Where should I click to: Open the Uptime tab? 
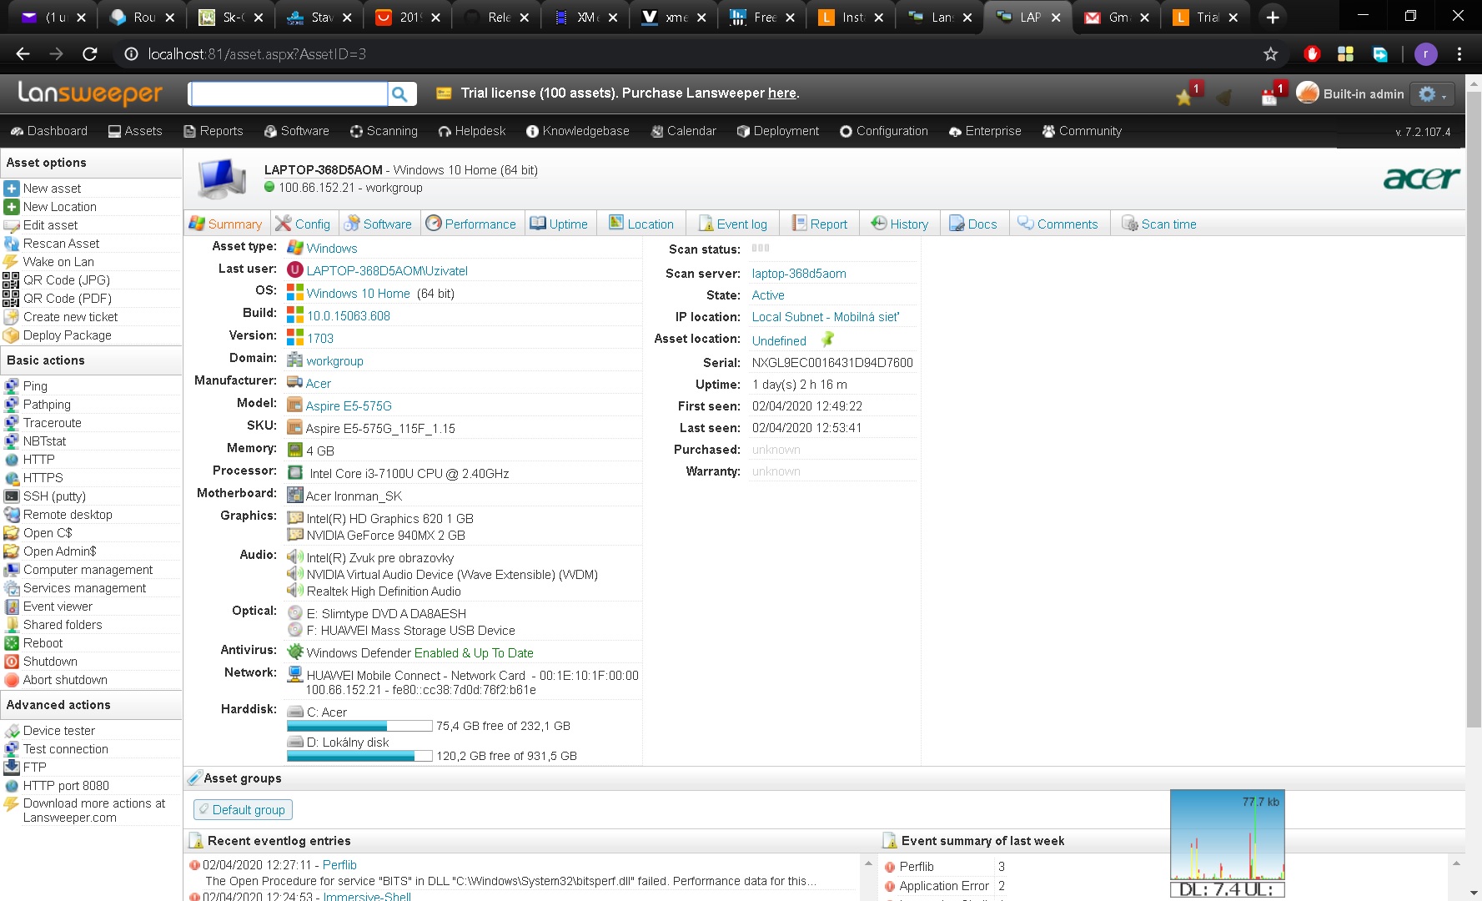(559, 224)
